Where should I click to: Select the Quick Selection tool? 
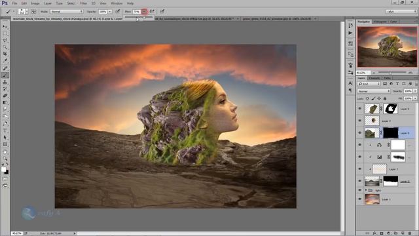pos(5,47)
